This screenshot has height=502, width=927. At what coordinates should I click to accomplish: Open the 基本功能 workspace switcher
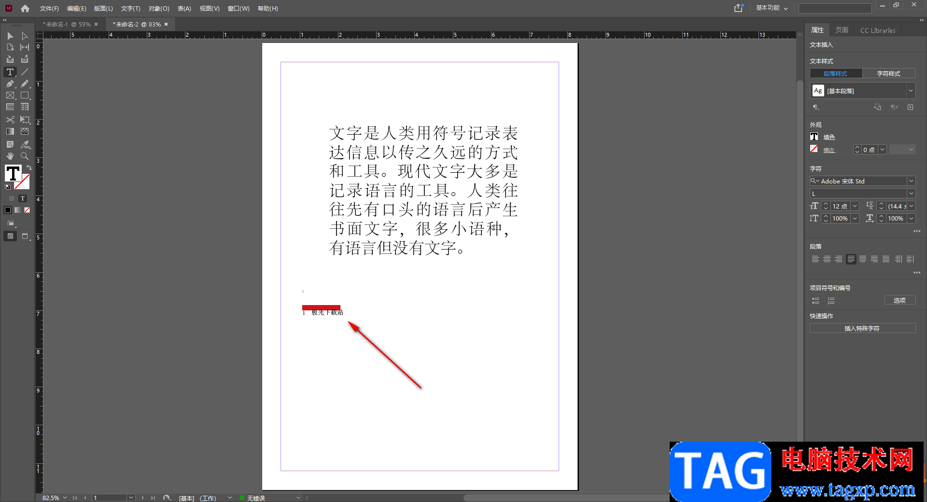(x=772, y=8)
